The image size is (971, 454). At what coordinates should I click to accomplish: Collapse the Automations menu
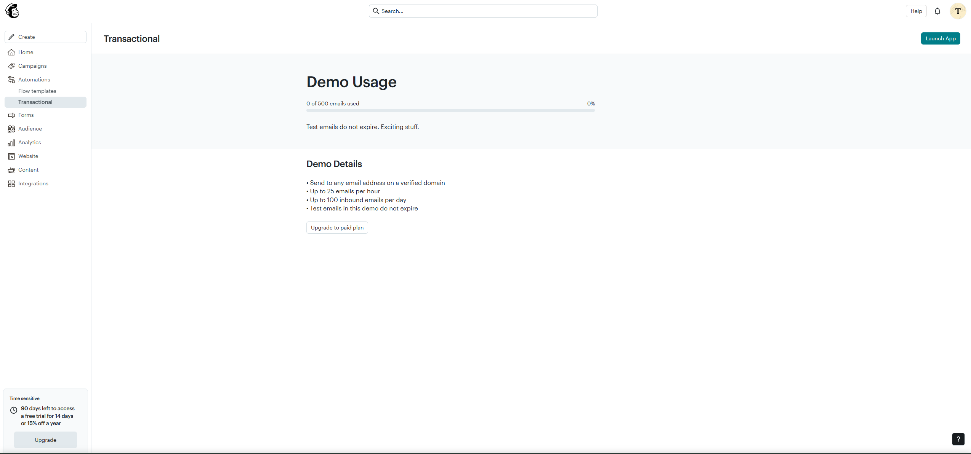[x=45, y=80]
